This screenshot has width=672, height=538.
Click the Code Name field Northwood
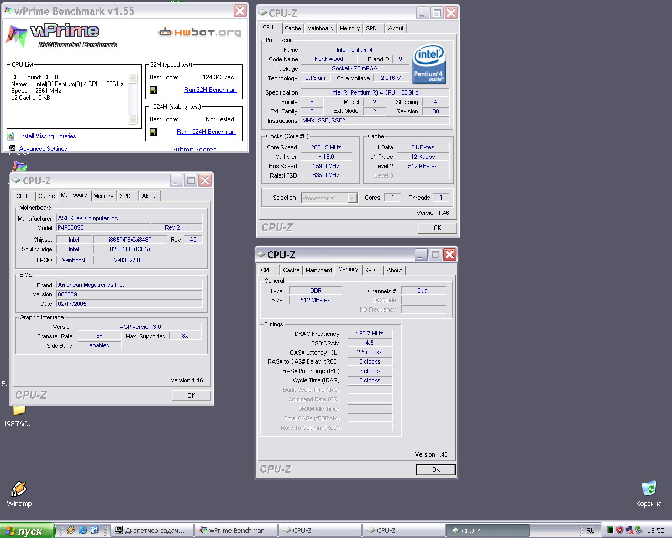coord(329,59)
